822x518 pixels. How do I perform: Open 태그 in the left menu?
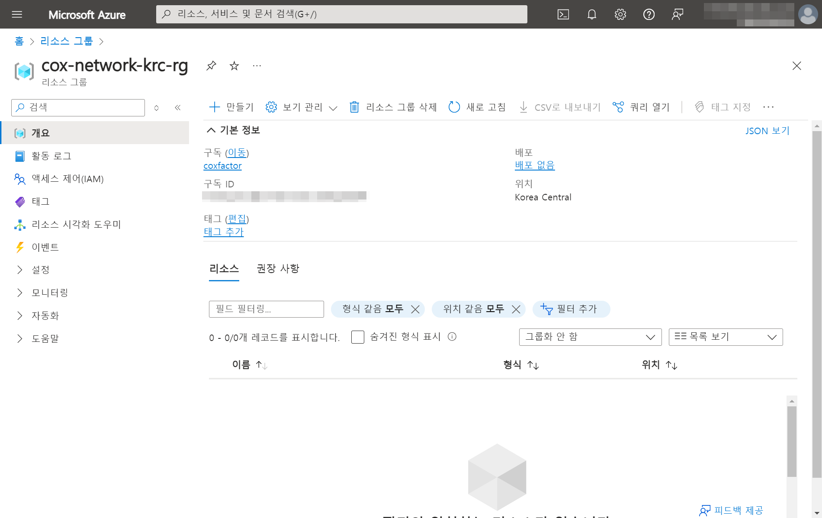95,202
